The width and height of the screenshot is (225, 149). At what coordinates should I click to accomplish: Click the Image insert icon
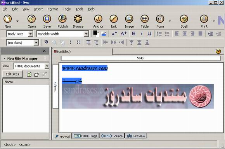click(x=129, y=19)
